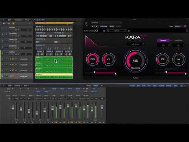Toggle the yellow global solo button above tracks
This screenshot has height=142, width=189.
click(x=14, y=24)
